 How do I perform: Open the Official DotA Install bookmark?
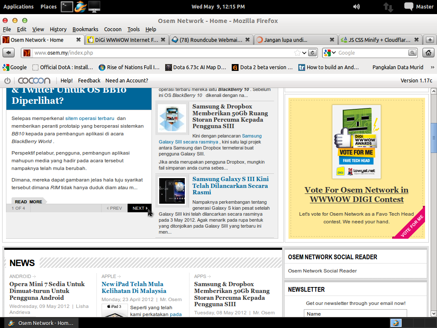[63, 67]
